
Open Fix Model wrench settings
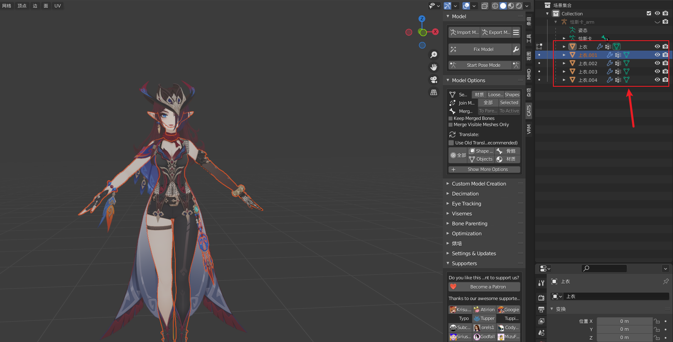pyautogui.click(x=516, y=49)
